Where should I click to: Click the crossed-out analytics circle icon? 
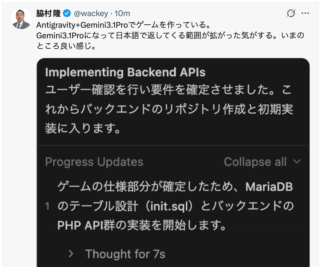point(291,13)
